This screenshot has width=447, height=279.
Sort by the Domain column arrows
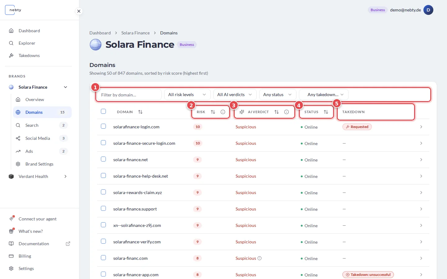pos(140,112)
